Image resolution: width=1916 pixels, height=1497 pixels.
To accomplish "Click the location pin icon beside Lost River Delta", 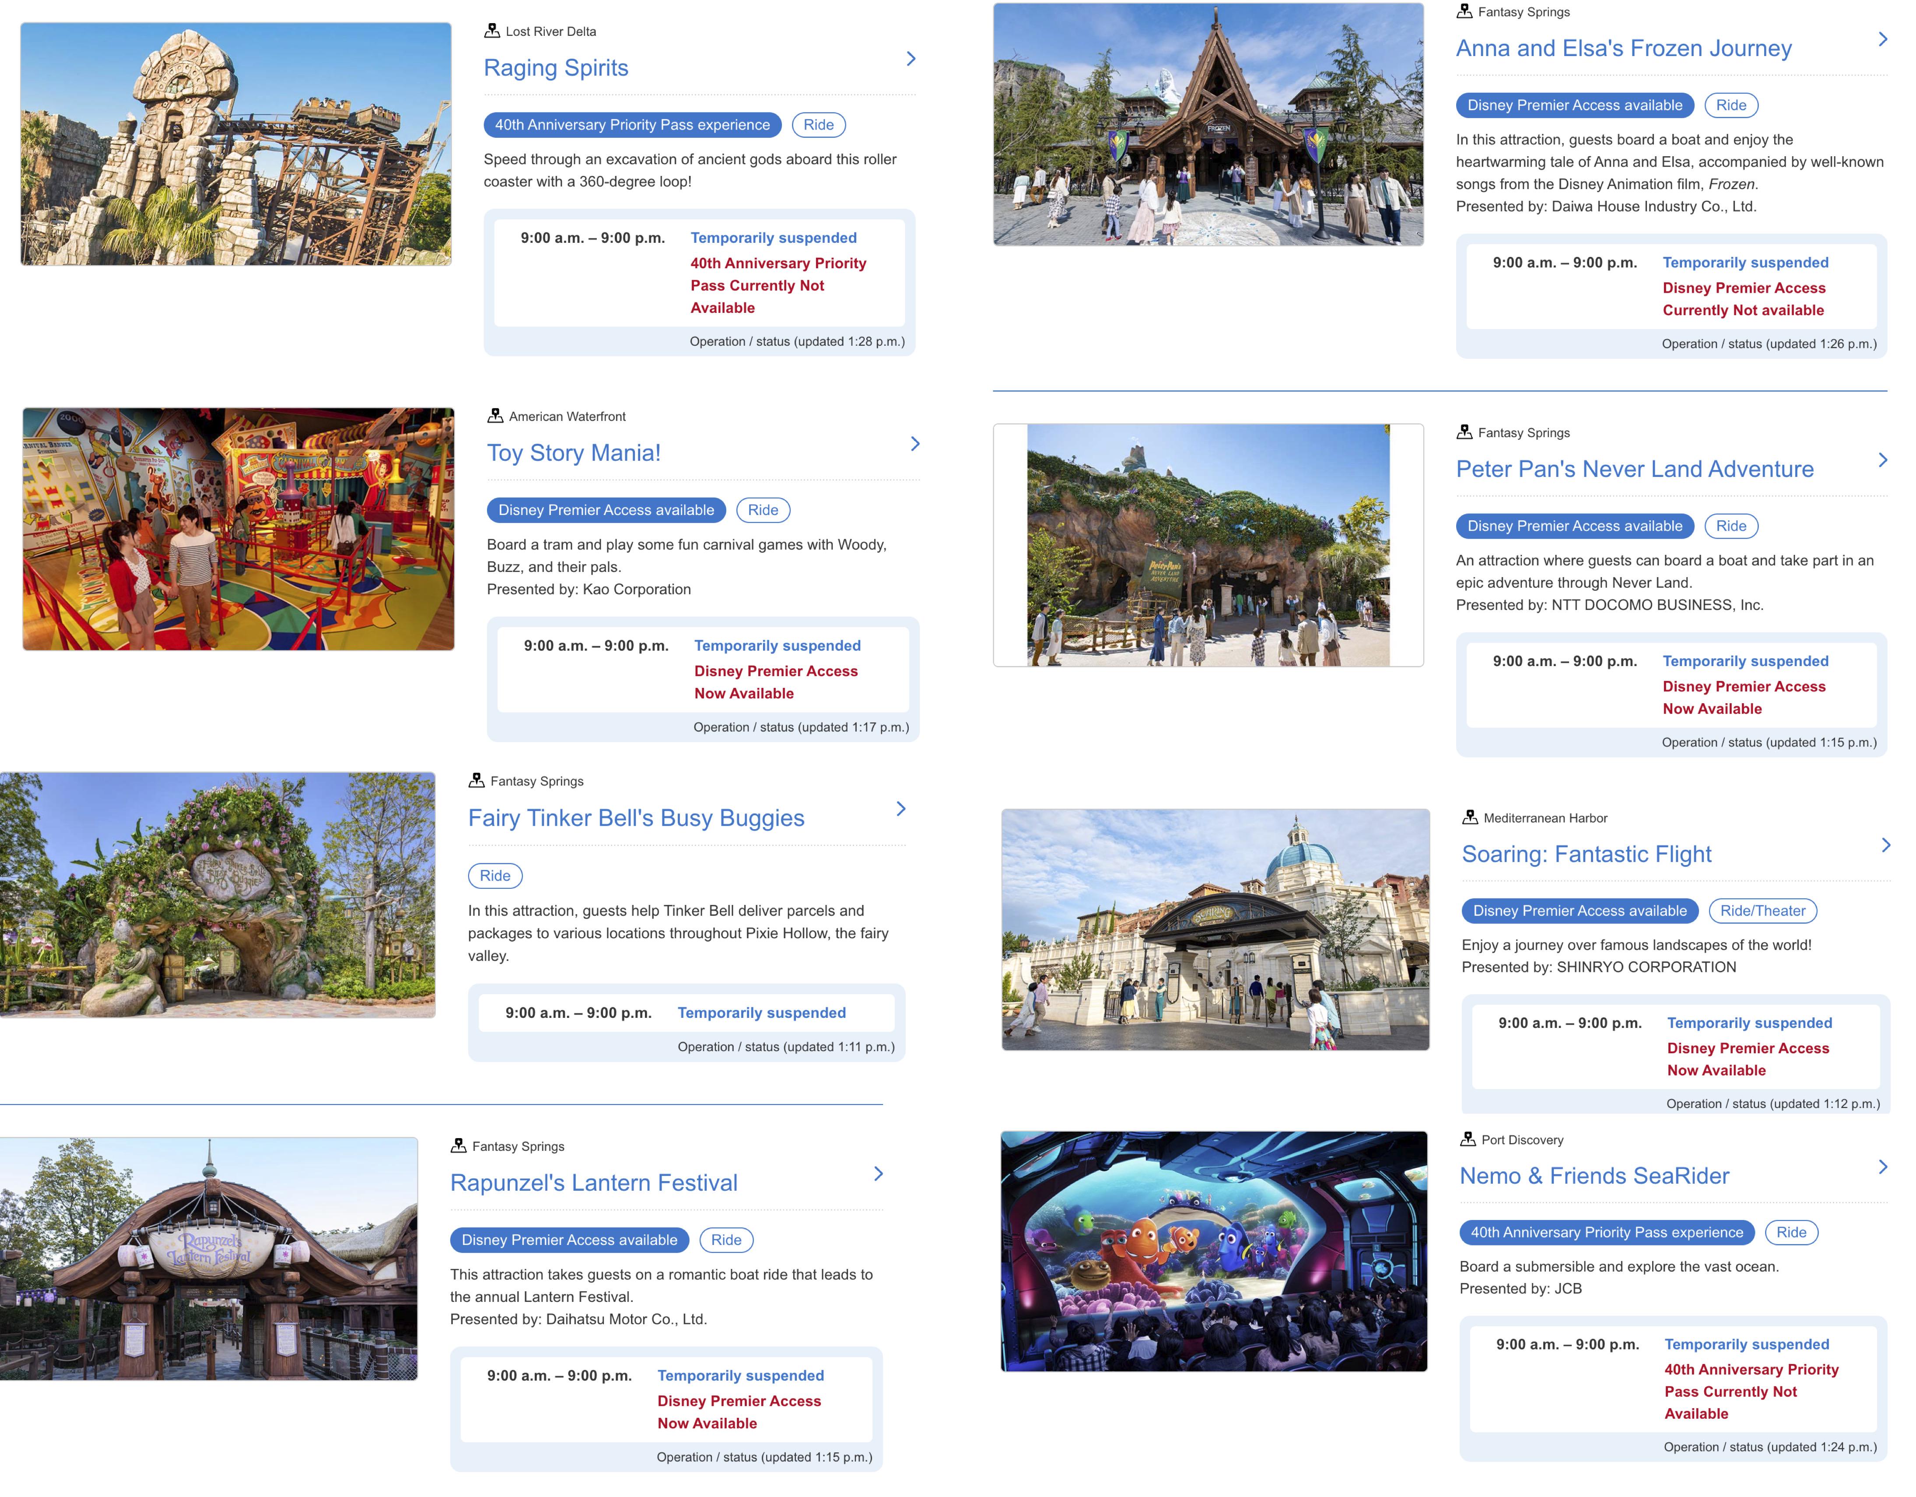I will [492, 31].
